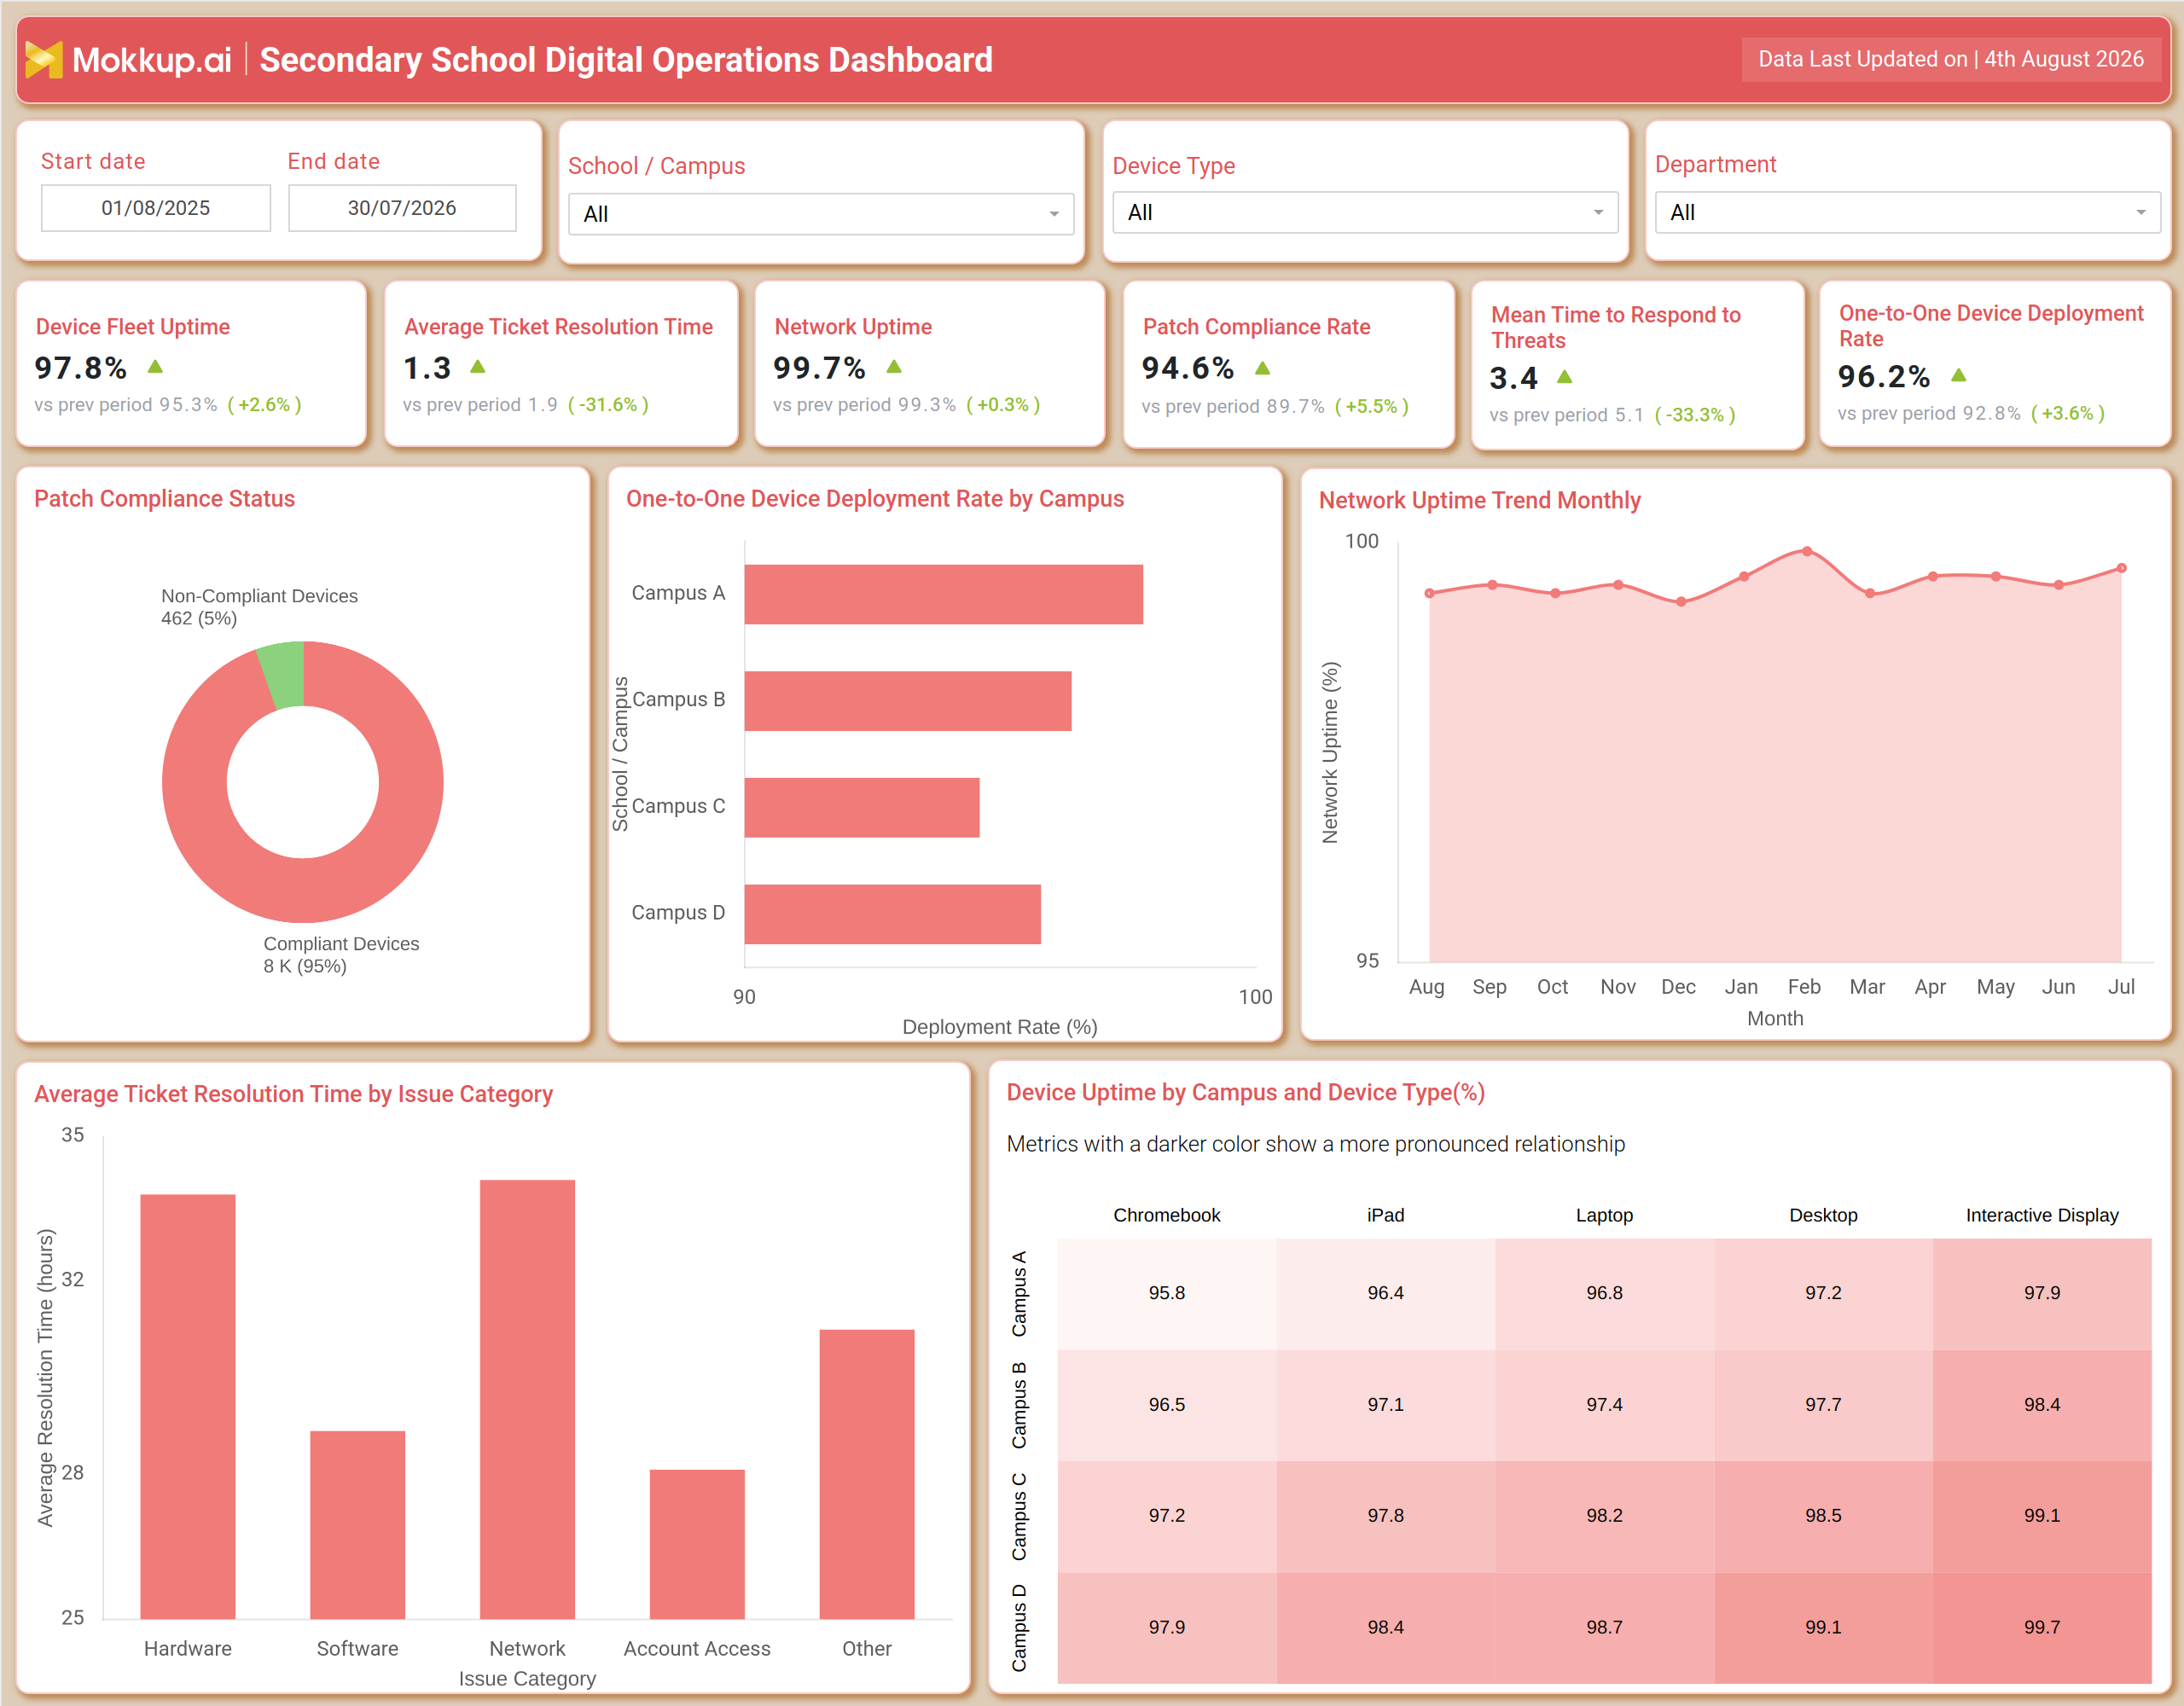Click the Campus D Interactive Display cell 99.7
The height and width of the screenshot is (1706, 2184).
coord(2042,1628)
